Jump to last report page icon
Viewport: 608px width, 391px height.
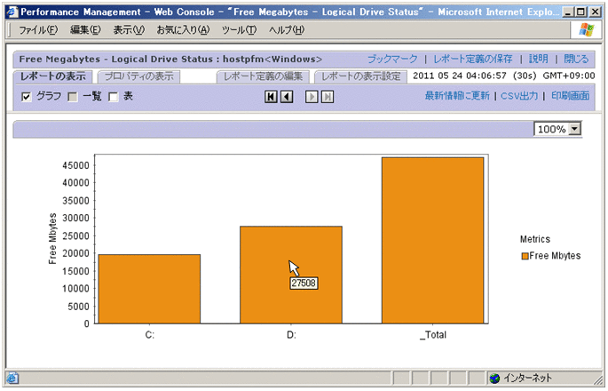point(328,97)
